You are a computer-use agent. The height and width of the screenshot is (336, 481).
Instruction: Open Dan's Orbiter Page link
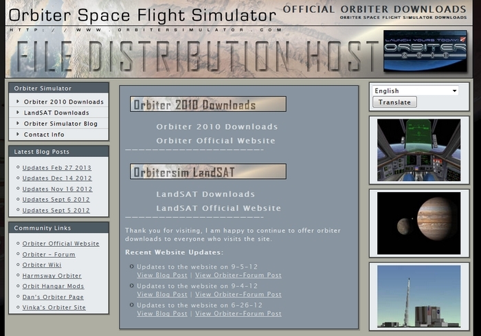pyautogui.click(x=53, y=297)
